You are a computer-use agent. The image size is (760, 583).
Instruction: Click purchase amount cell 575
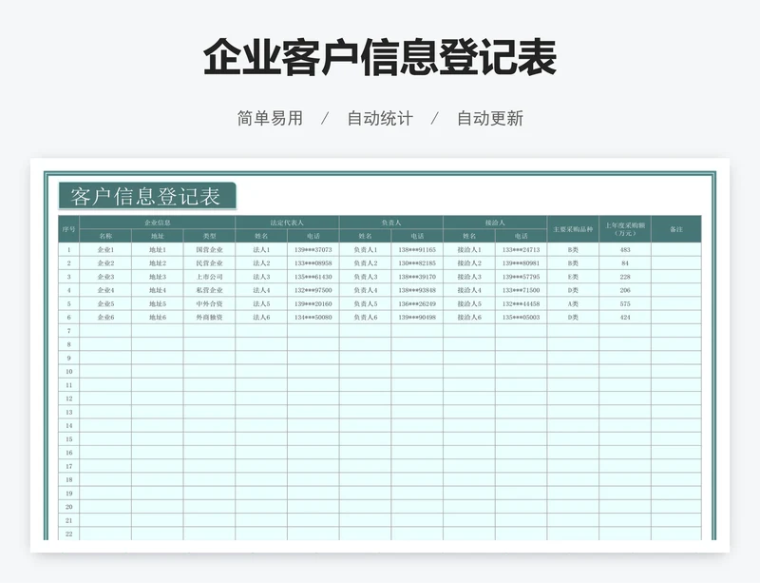625,304
